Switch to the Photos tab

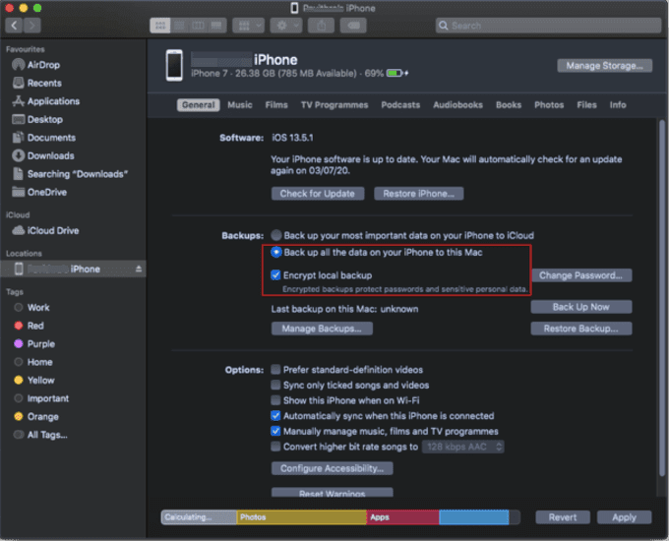pyautogui.click(x=549, y=105)
